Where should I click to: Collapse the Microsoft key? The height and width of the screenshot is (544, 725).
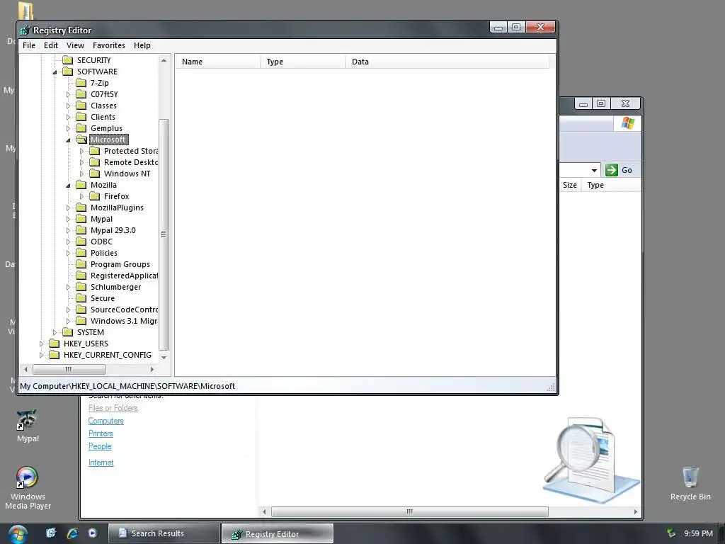coord(69,140)
